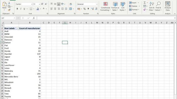Select the Hyundai row label cell
The height and width of the screenshot is (99, 177).
pos(11,54)
